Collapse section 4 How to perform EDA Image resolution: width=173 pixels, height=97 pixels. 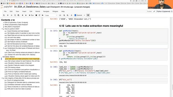pos(2,29)
